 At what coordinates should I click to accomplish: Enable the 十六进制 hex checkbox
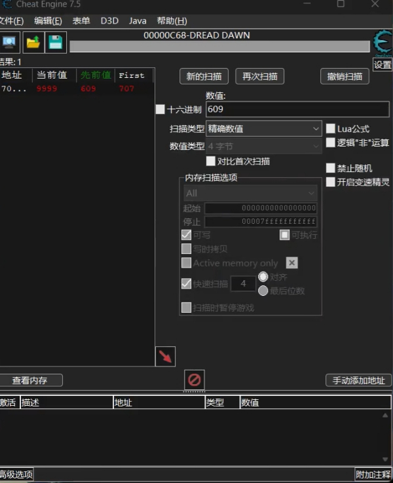tap(160, 109)
